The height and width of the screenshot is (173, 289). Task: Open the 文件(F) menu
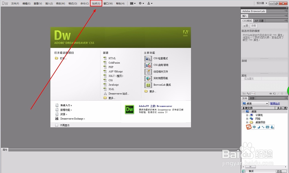point(15,3)
